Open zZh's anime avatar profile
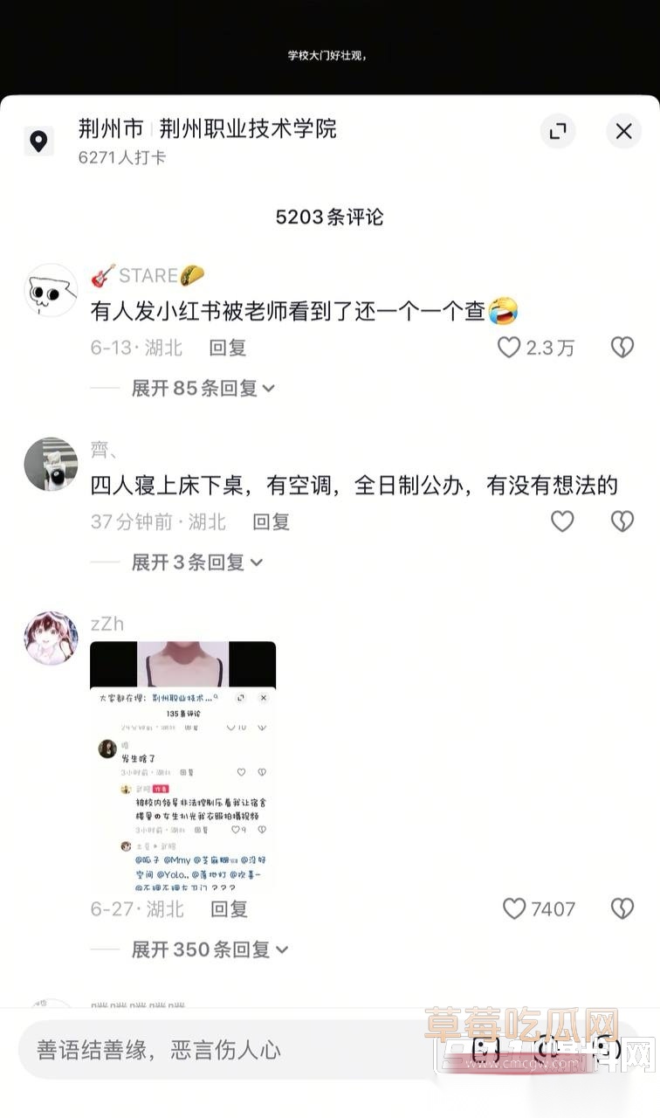This screenshot has width=660, height=1118. coord(51,638)
